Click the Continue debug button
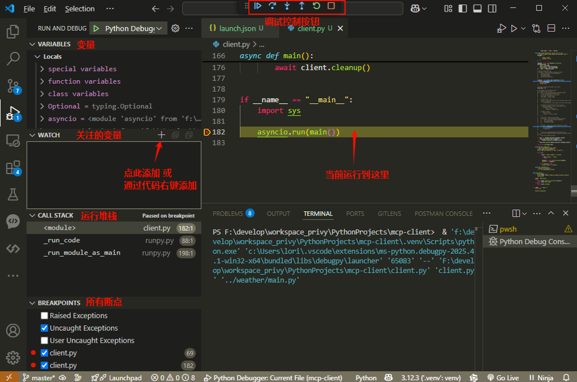Viewport: 577px width, 382px height. [x=258, y=6]
